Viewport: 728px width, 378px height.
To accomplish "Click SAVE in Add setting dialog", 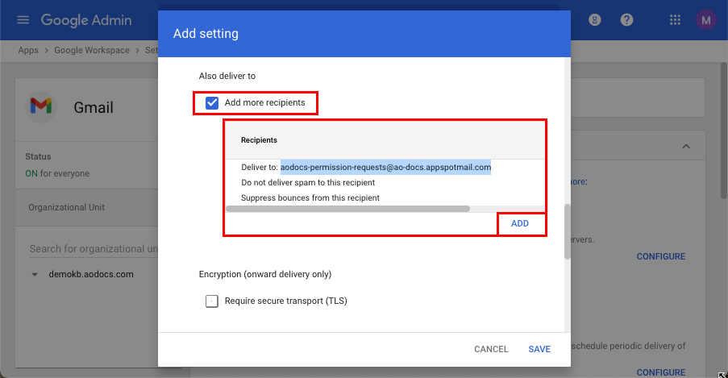I will tap(539, 349).
